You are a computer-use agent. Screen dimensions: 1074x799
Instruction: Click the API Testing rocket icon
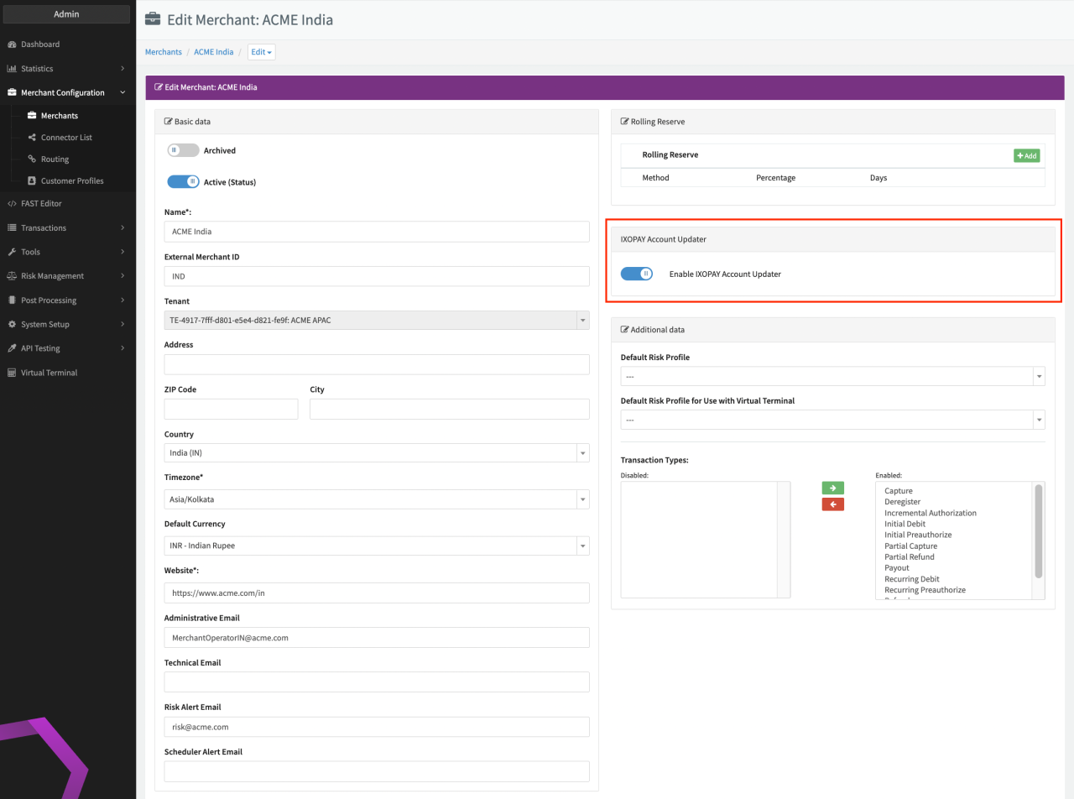[x=13, y=348]
